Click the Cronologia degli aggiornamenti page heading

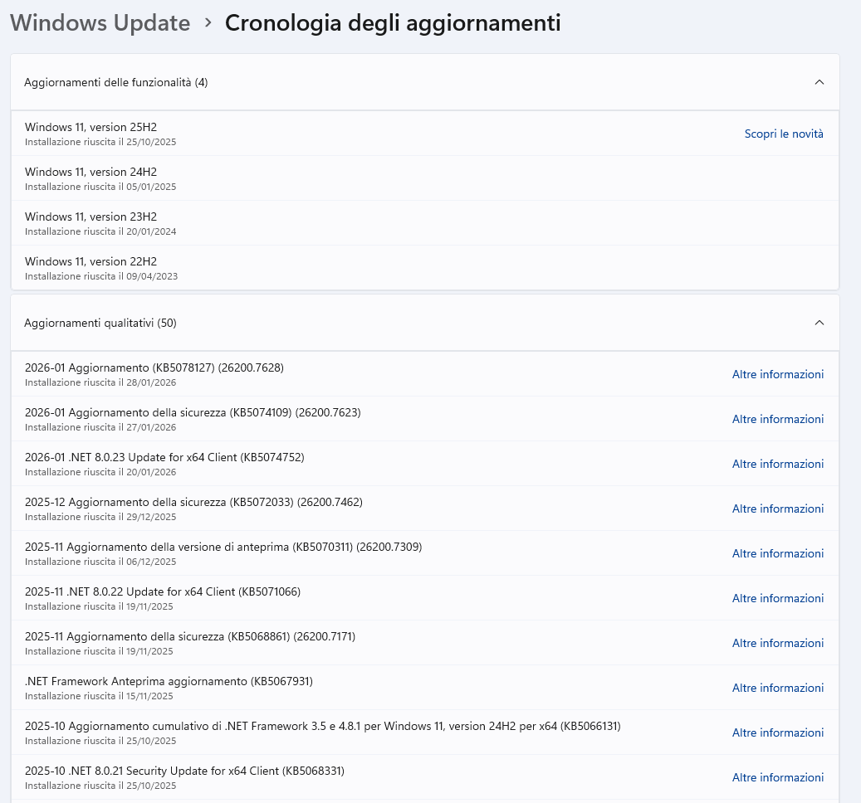point(393,23)
